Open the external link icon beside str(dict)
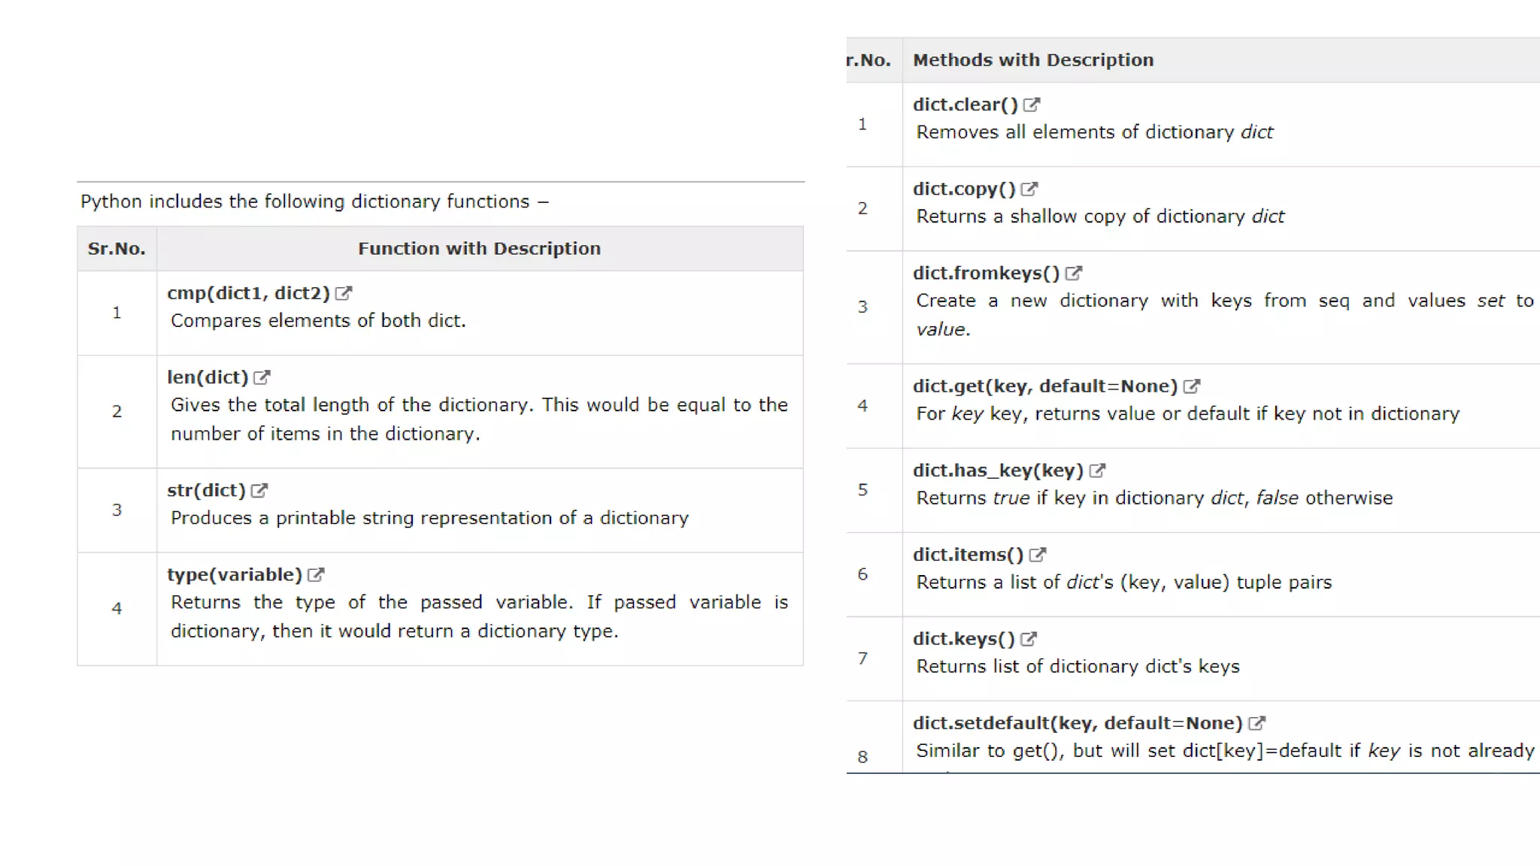Screen dimensions: 1540x866 (259, 491)
